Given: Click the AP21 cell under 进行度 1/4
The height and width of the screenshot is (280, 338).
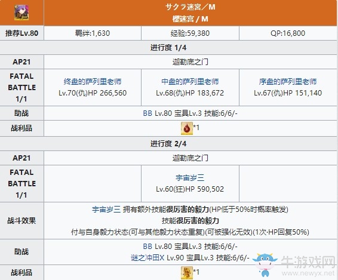Looking at the screenshot, I should [21, 62].
